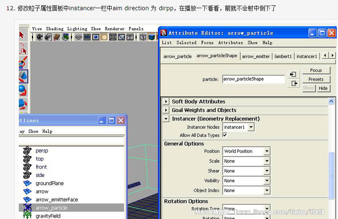The height and width of the screenshot is (219, 338).
Task: Collapse Instancer (Geometry Replacement) section
Action: [x=166, y=119]
